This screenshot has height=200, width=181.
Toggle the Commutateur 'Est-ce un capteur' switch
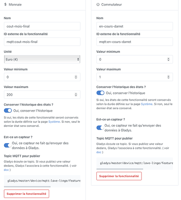pos(100,128)
